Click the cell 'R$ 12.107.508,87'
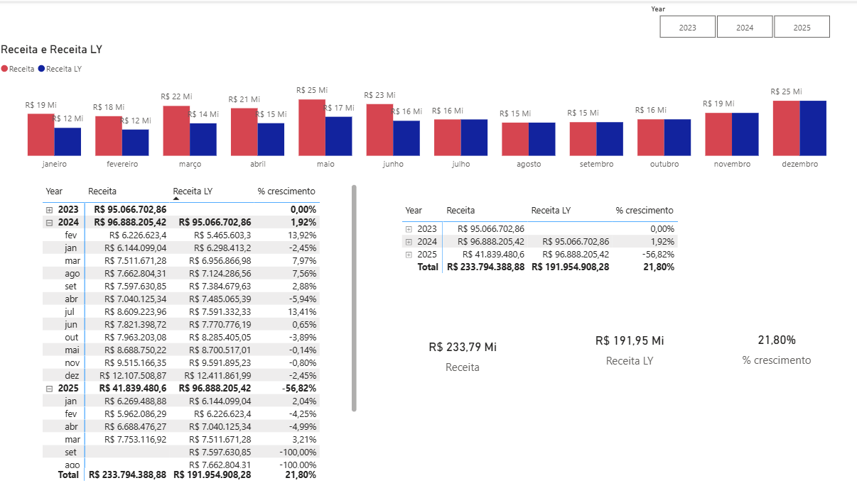 click(133, 375)
